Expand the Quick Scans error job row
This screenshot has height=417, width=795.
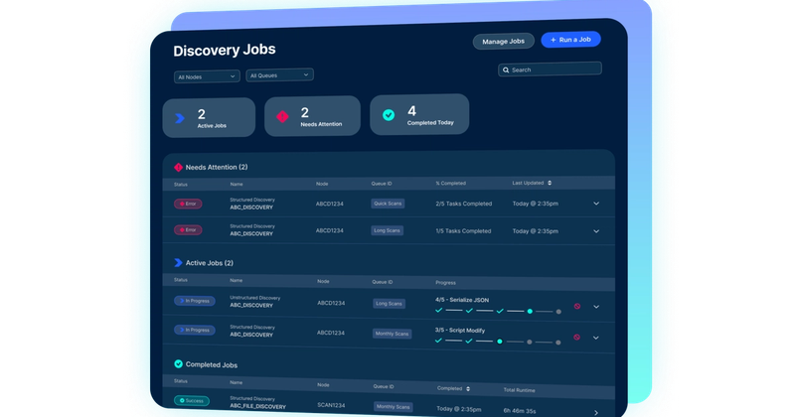tap(596, 204)
